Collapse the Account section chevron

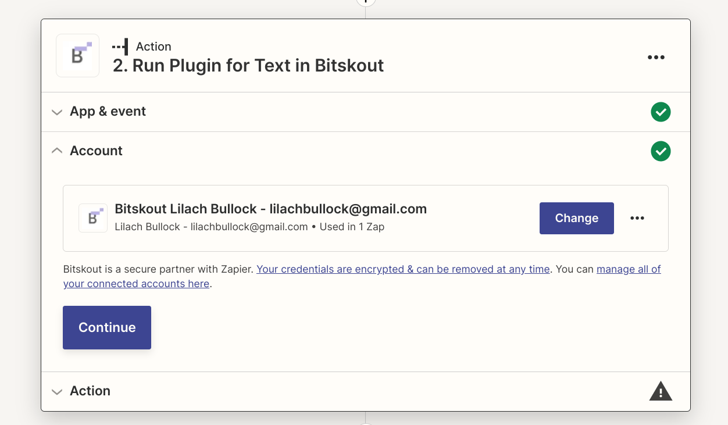57,151
